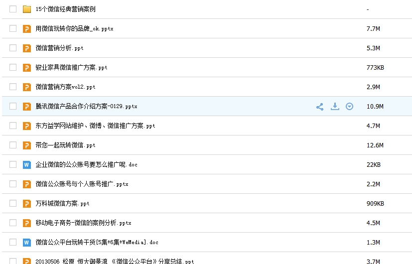
Task: Click the PPT icon beside 移动电子商务-微信的案例分析.pptx
Action: tap(27, 223)
